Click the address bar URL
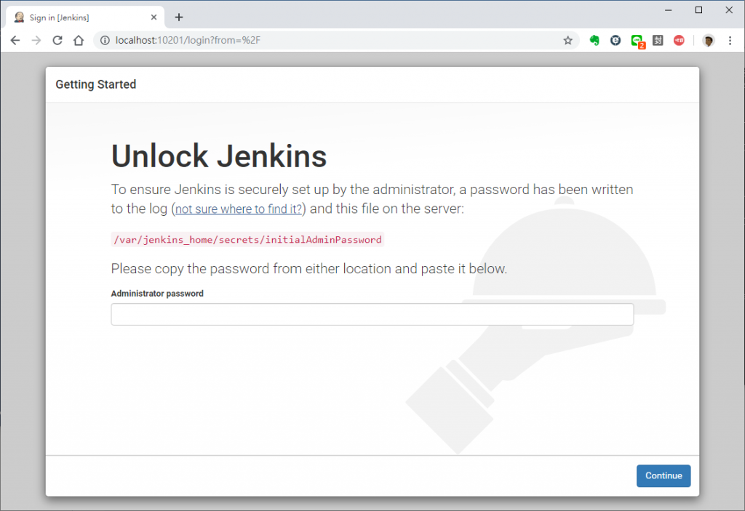The image size is (745, 511). tap(188, 41)
